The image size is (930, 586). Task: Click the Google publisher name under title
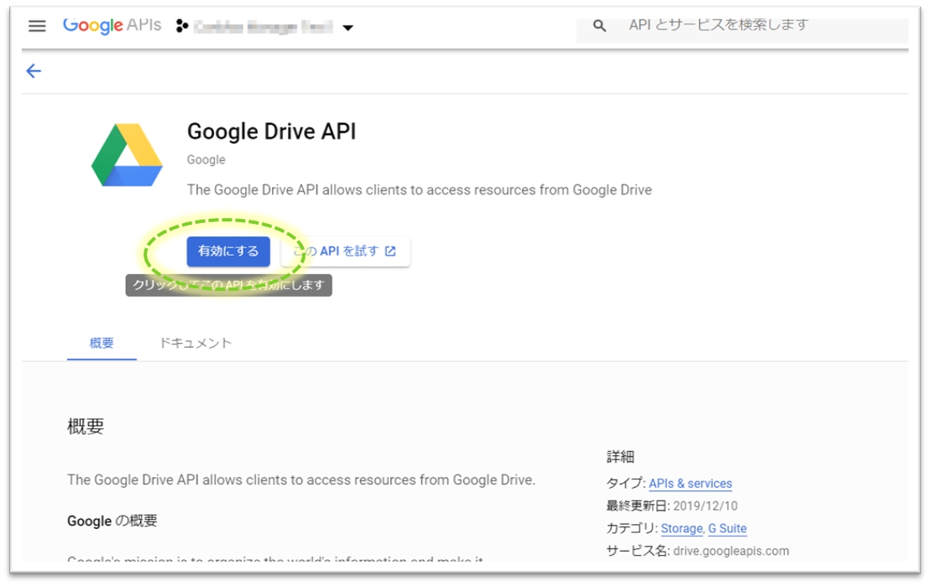pyautogui.click(x=206, y=159)
